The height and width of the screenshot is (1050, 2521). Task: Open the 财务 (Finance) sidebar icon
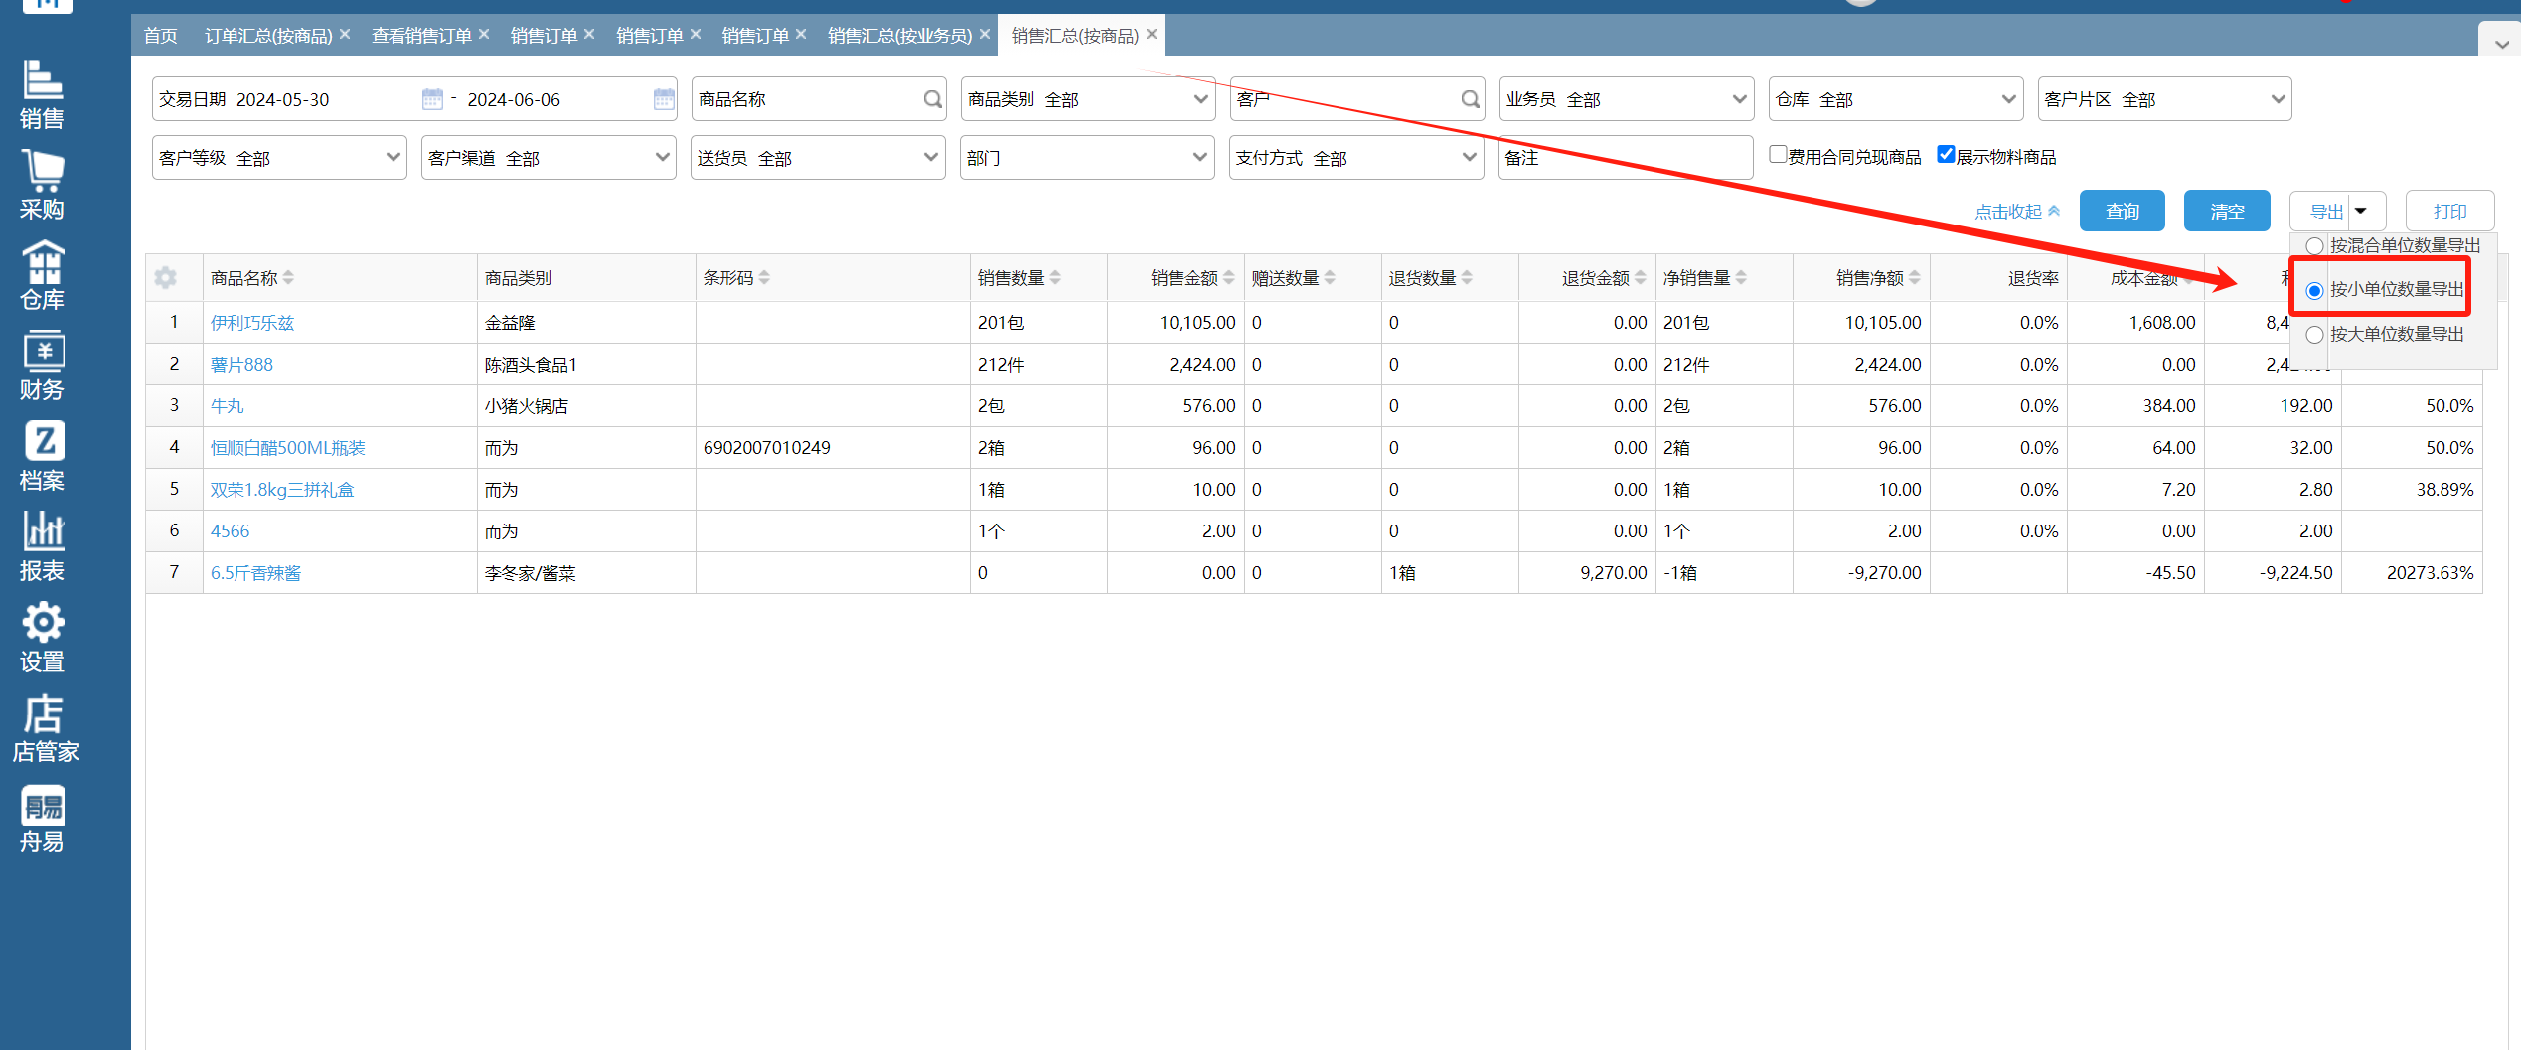pos(42,366)
